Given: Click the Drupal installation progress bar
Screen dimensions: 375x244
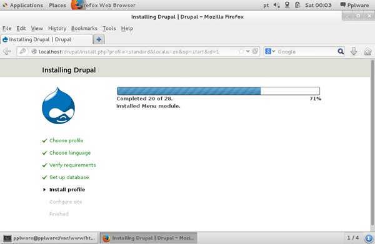Looking at the screenshot, I should coord(218,91).
